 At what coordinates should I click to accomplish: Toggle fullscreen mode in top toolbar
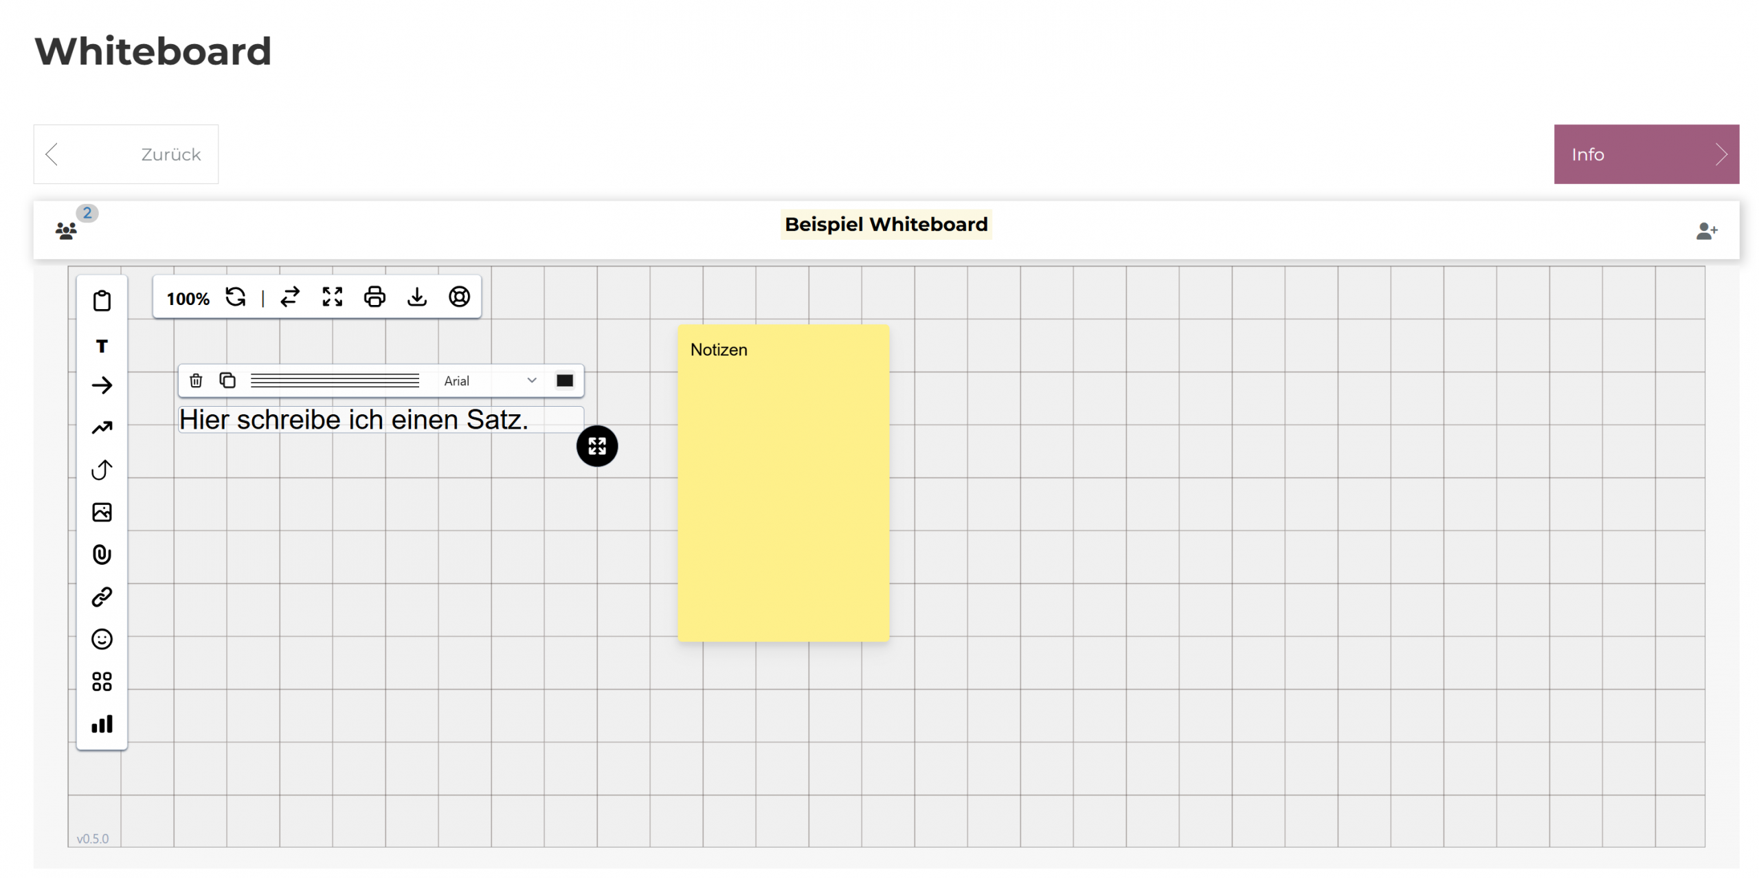click(333, 297)
